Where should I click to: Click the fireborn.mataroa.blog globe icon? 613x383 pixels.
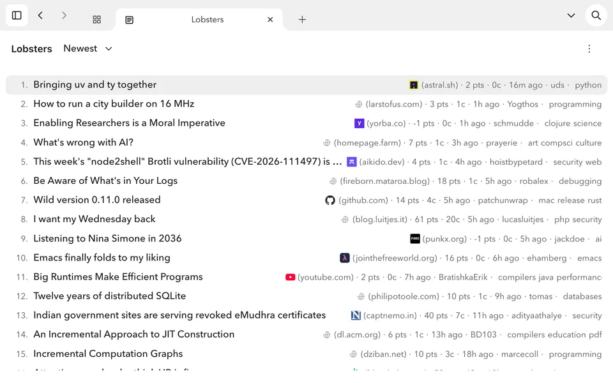tap(333, 181)
